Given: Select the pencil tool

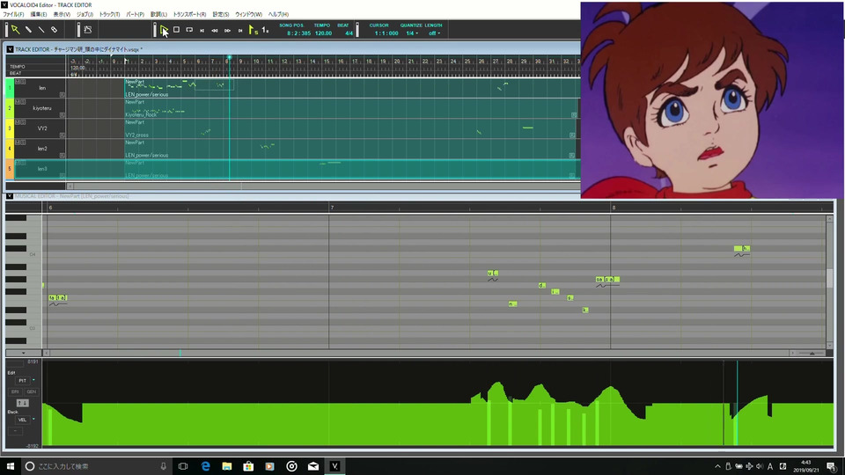Looking at the screenshot, I should pyautogui.click(x=28, y=30).
